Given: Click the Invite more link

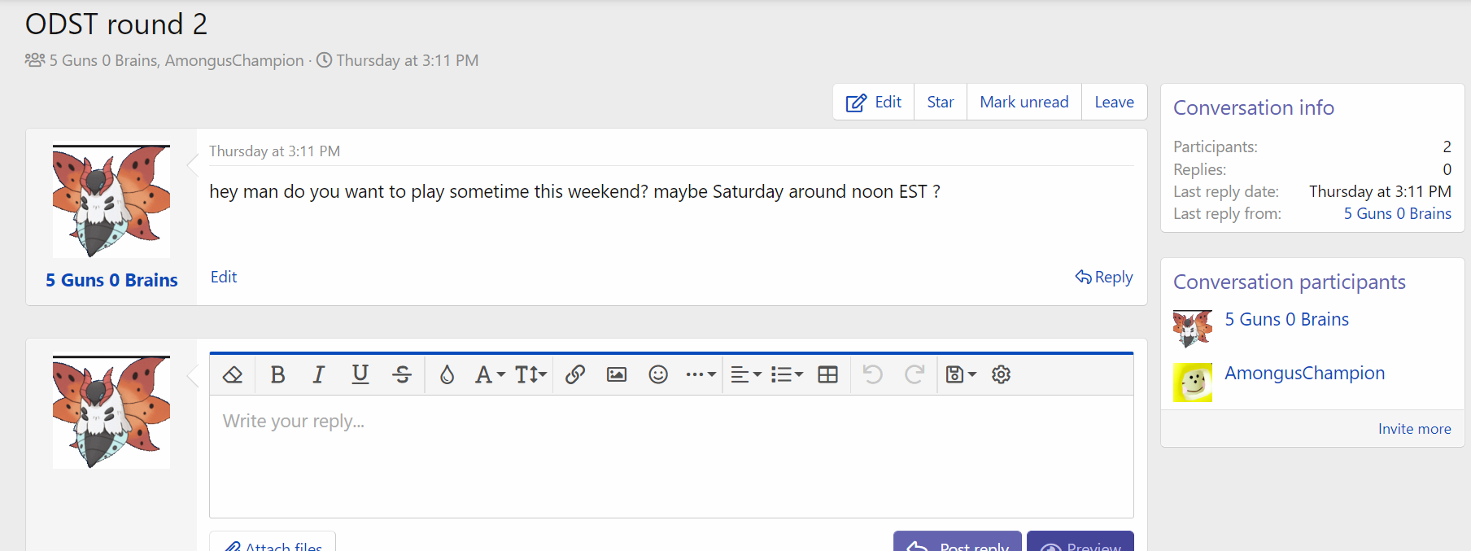Looking at the screenshot, I should 1414,429.
